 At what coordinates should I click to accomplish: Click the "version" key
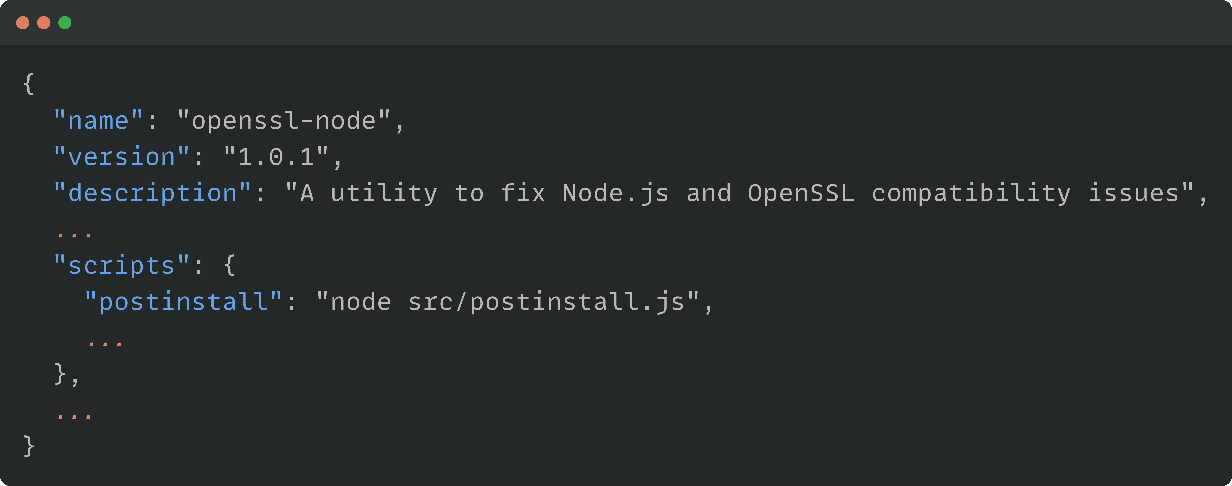coord(121,157)
